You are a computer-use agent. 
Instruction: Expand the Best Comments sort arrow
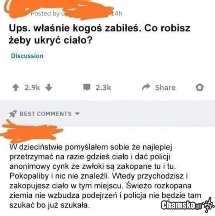tap(77, 114)
